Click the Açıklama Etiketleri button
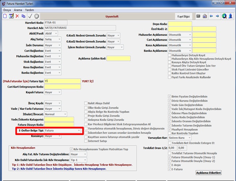The width and height of the screenshot is (236, 181). pyautogui.click(x=208, y=173)
